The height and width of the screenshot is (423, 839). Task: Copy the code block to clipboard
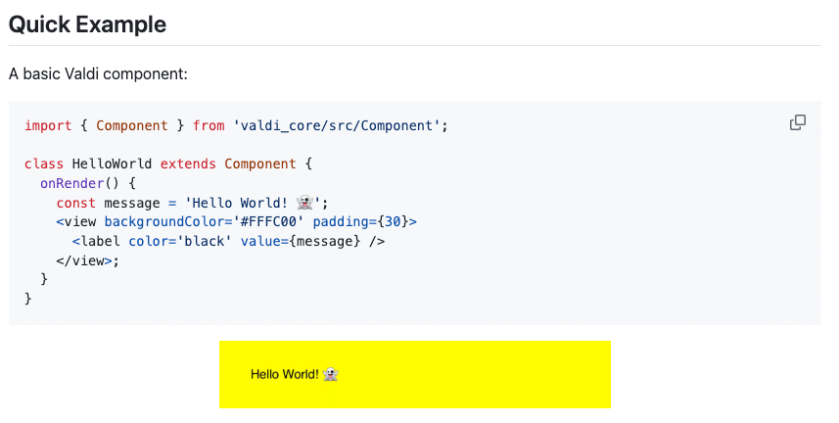(x=798, y=122)
